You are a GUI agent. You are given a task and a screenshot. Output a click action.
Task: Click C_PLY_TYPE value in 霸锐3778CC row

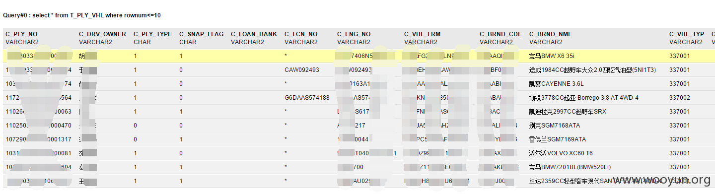(x=135, y=98)
